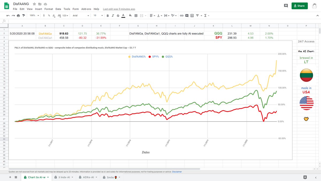Open the Functions sigma dropdown
This screenshot has height=181, width=321.
tap(206, 16)
